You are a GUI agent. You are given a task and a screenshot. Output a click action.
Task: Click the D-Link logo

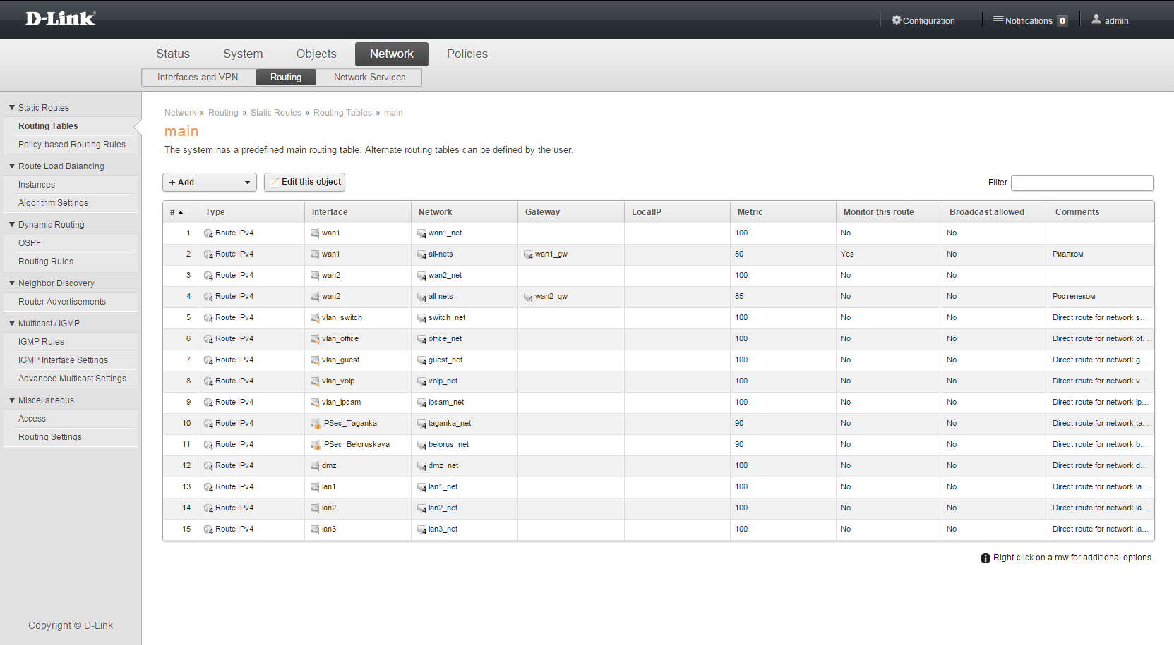[x=60, y=19]
